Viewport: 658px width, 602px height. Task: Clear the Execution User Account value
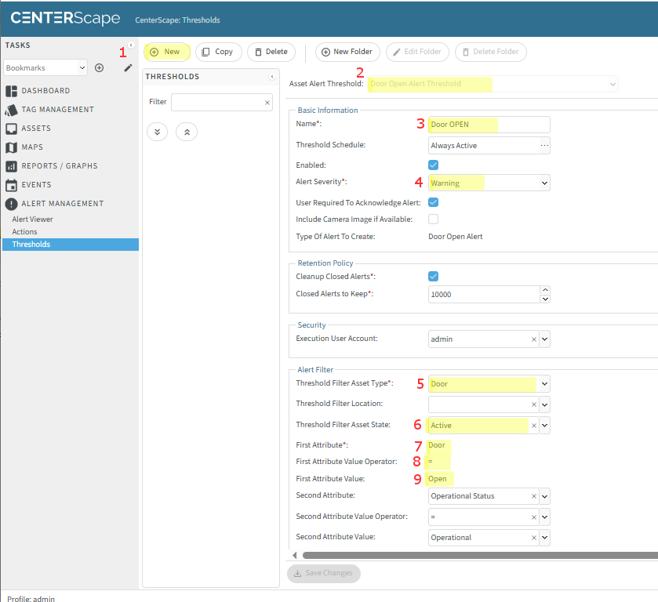pyautogui.click(x=533, y=339)
